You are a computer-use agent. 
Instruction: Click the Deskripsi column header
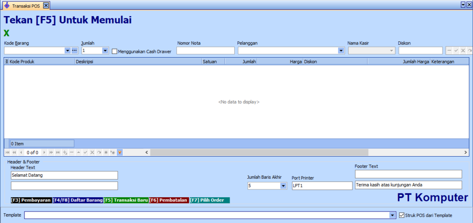(138, 61)
